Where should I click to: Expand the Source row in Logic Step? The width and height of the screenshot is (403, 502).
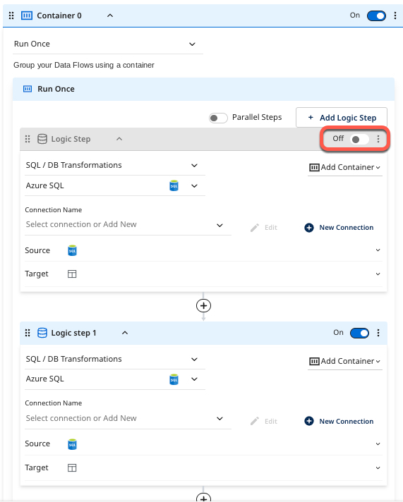378,250
